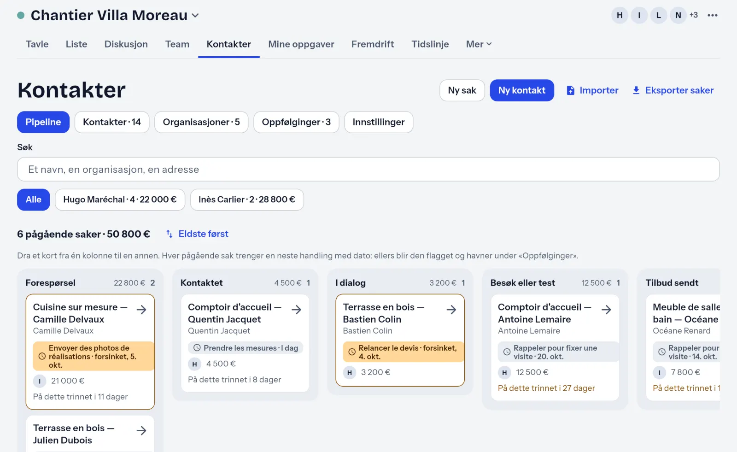Toggle the Eldste først sort order
This screenshot has width=737, height=452.
click(197, 234)
